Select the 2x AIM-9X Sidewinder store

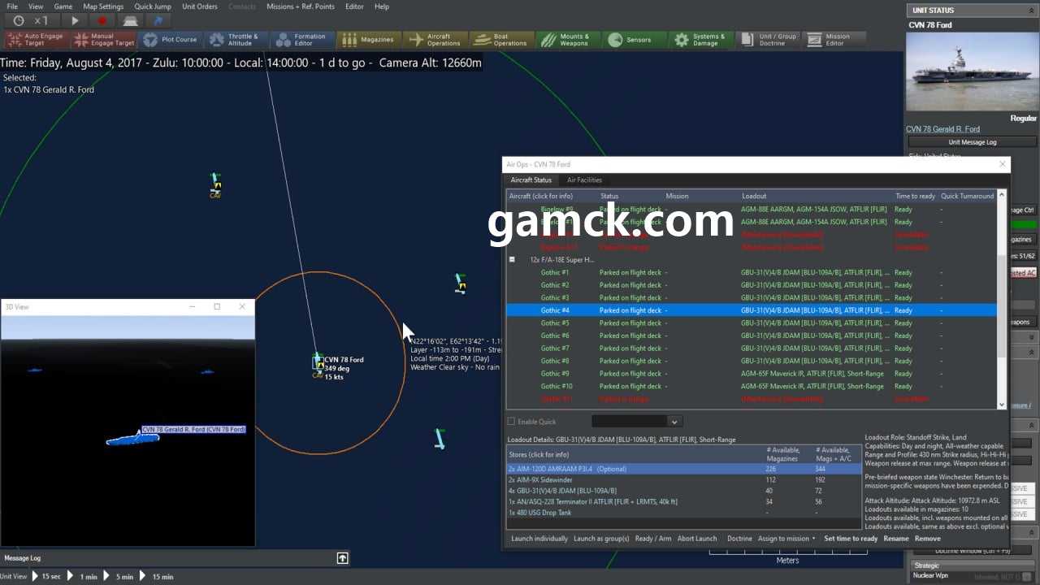(683, 480)
